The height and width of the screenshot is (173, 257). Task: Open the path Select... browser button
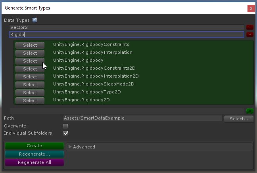[x=239, y=119]
